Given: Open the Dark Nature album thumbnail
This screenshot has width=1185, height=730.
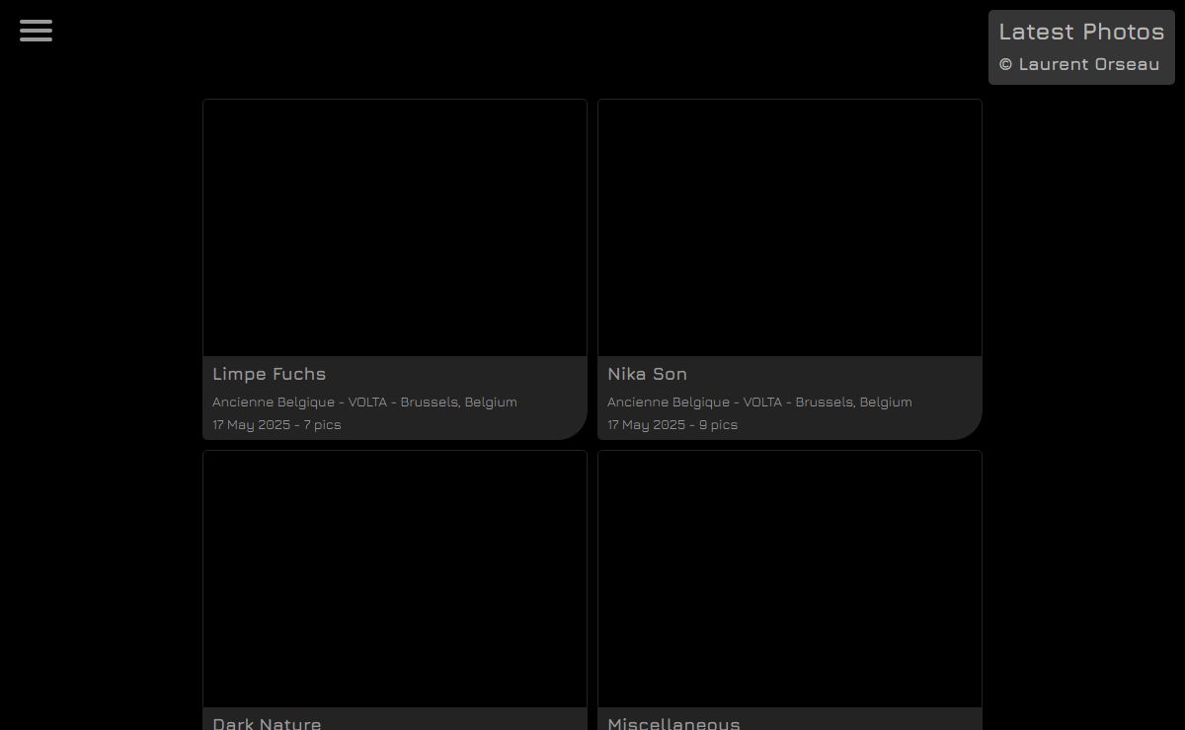Looking at the screenshot, I should point(395,579).
